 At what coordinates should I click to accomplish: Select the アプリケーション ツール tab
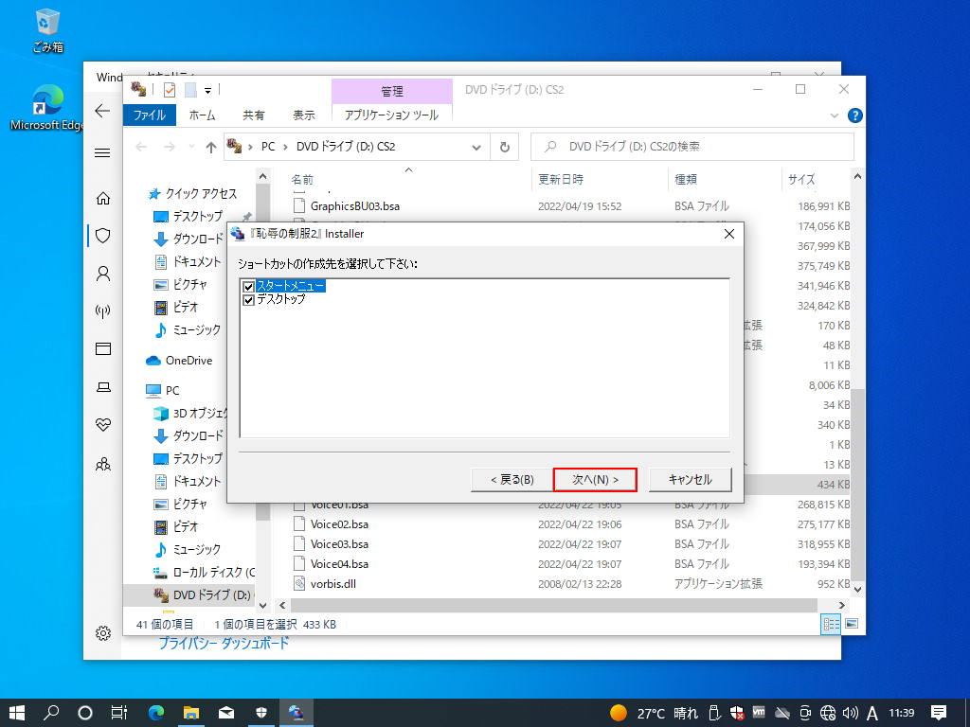pyautogui.click(x=391, y=115)
